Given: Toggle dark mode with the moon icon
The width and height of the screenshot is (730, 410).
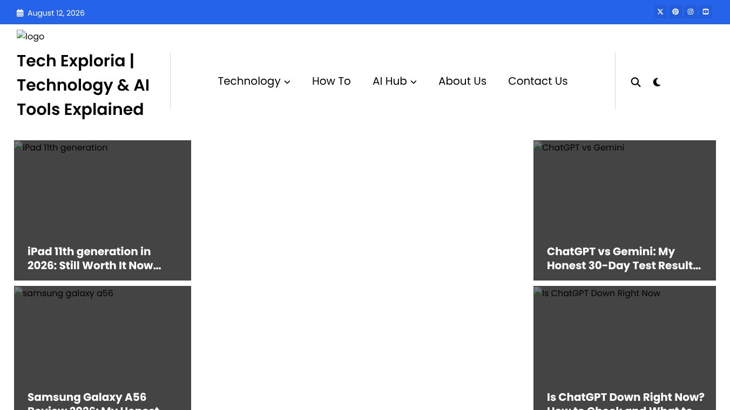Looking at the screenshot, I should (657, 82).
